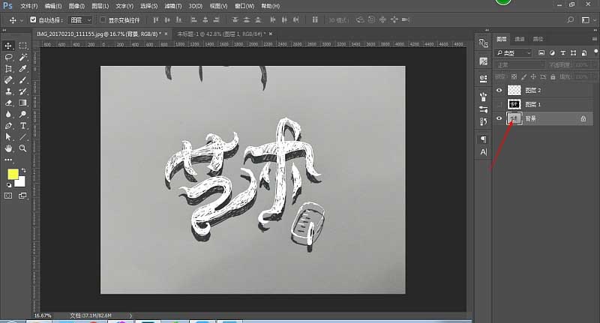
Task: Select the Lasso tool
Action: [8, 58]
